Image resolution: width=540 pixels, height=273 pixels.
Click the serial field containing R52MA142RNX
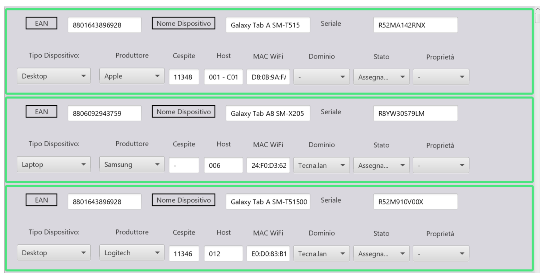[x=415, y=25]
